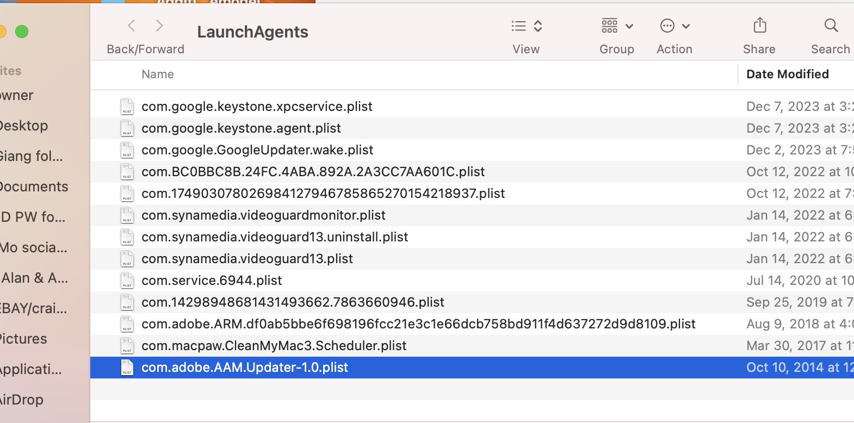Viewport: 854px width, 423px height.
Task: Open the Alan & A... sidebar folder
Action: 34,278
